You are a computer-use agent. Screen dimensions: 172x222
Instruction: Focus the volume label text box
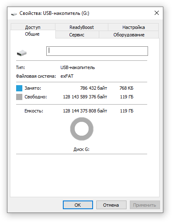click(97, 51)
